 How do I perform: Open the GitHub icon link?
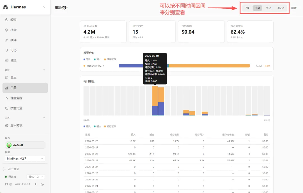(6, 184)
